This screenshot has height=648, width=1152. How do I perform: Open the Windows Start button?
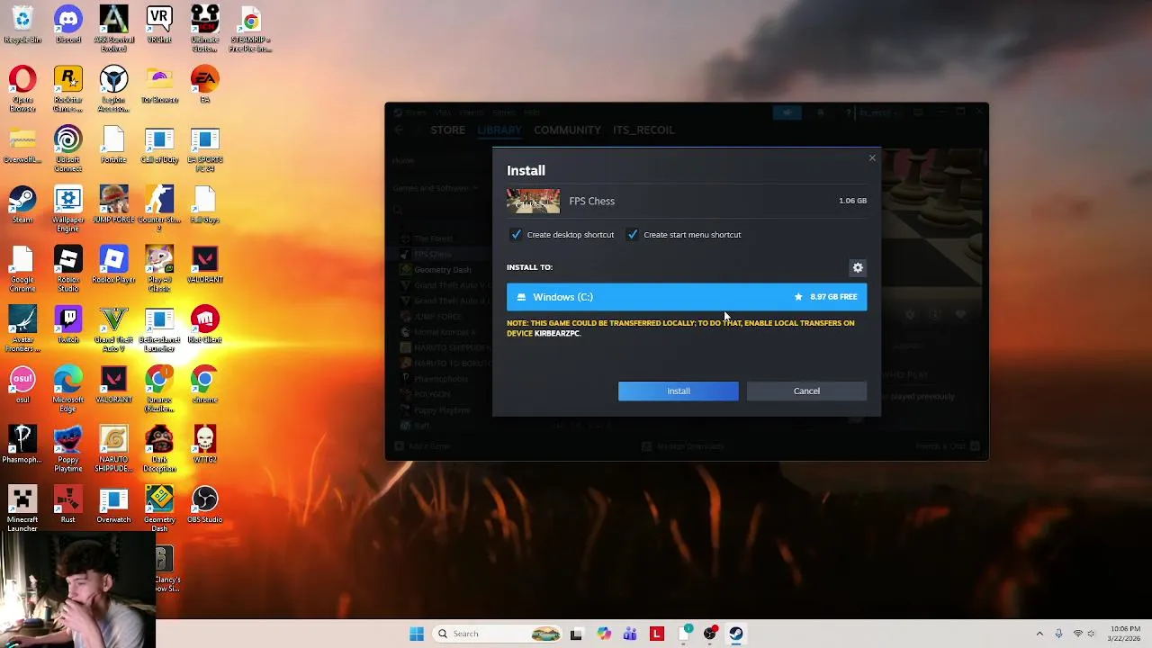[x=417, y=634]
